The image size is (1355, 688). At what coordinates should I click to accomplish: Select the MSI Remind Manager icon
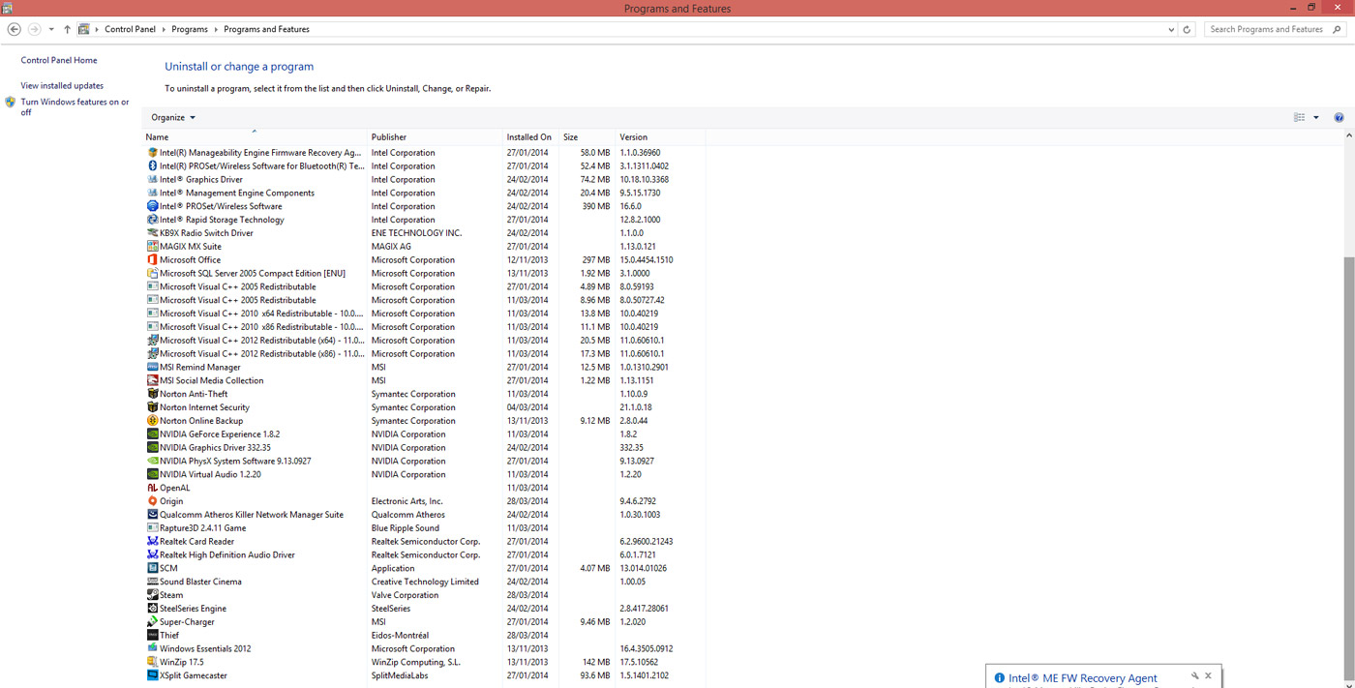152,367
